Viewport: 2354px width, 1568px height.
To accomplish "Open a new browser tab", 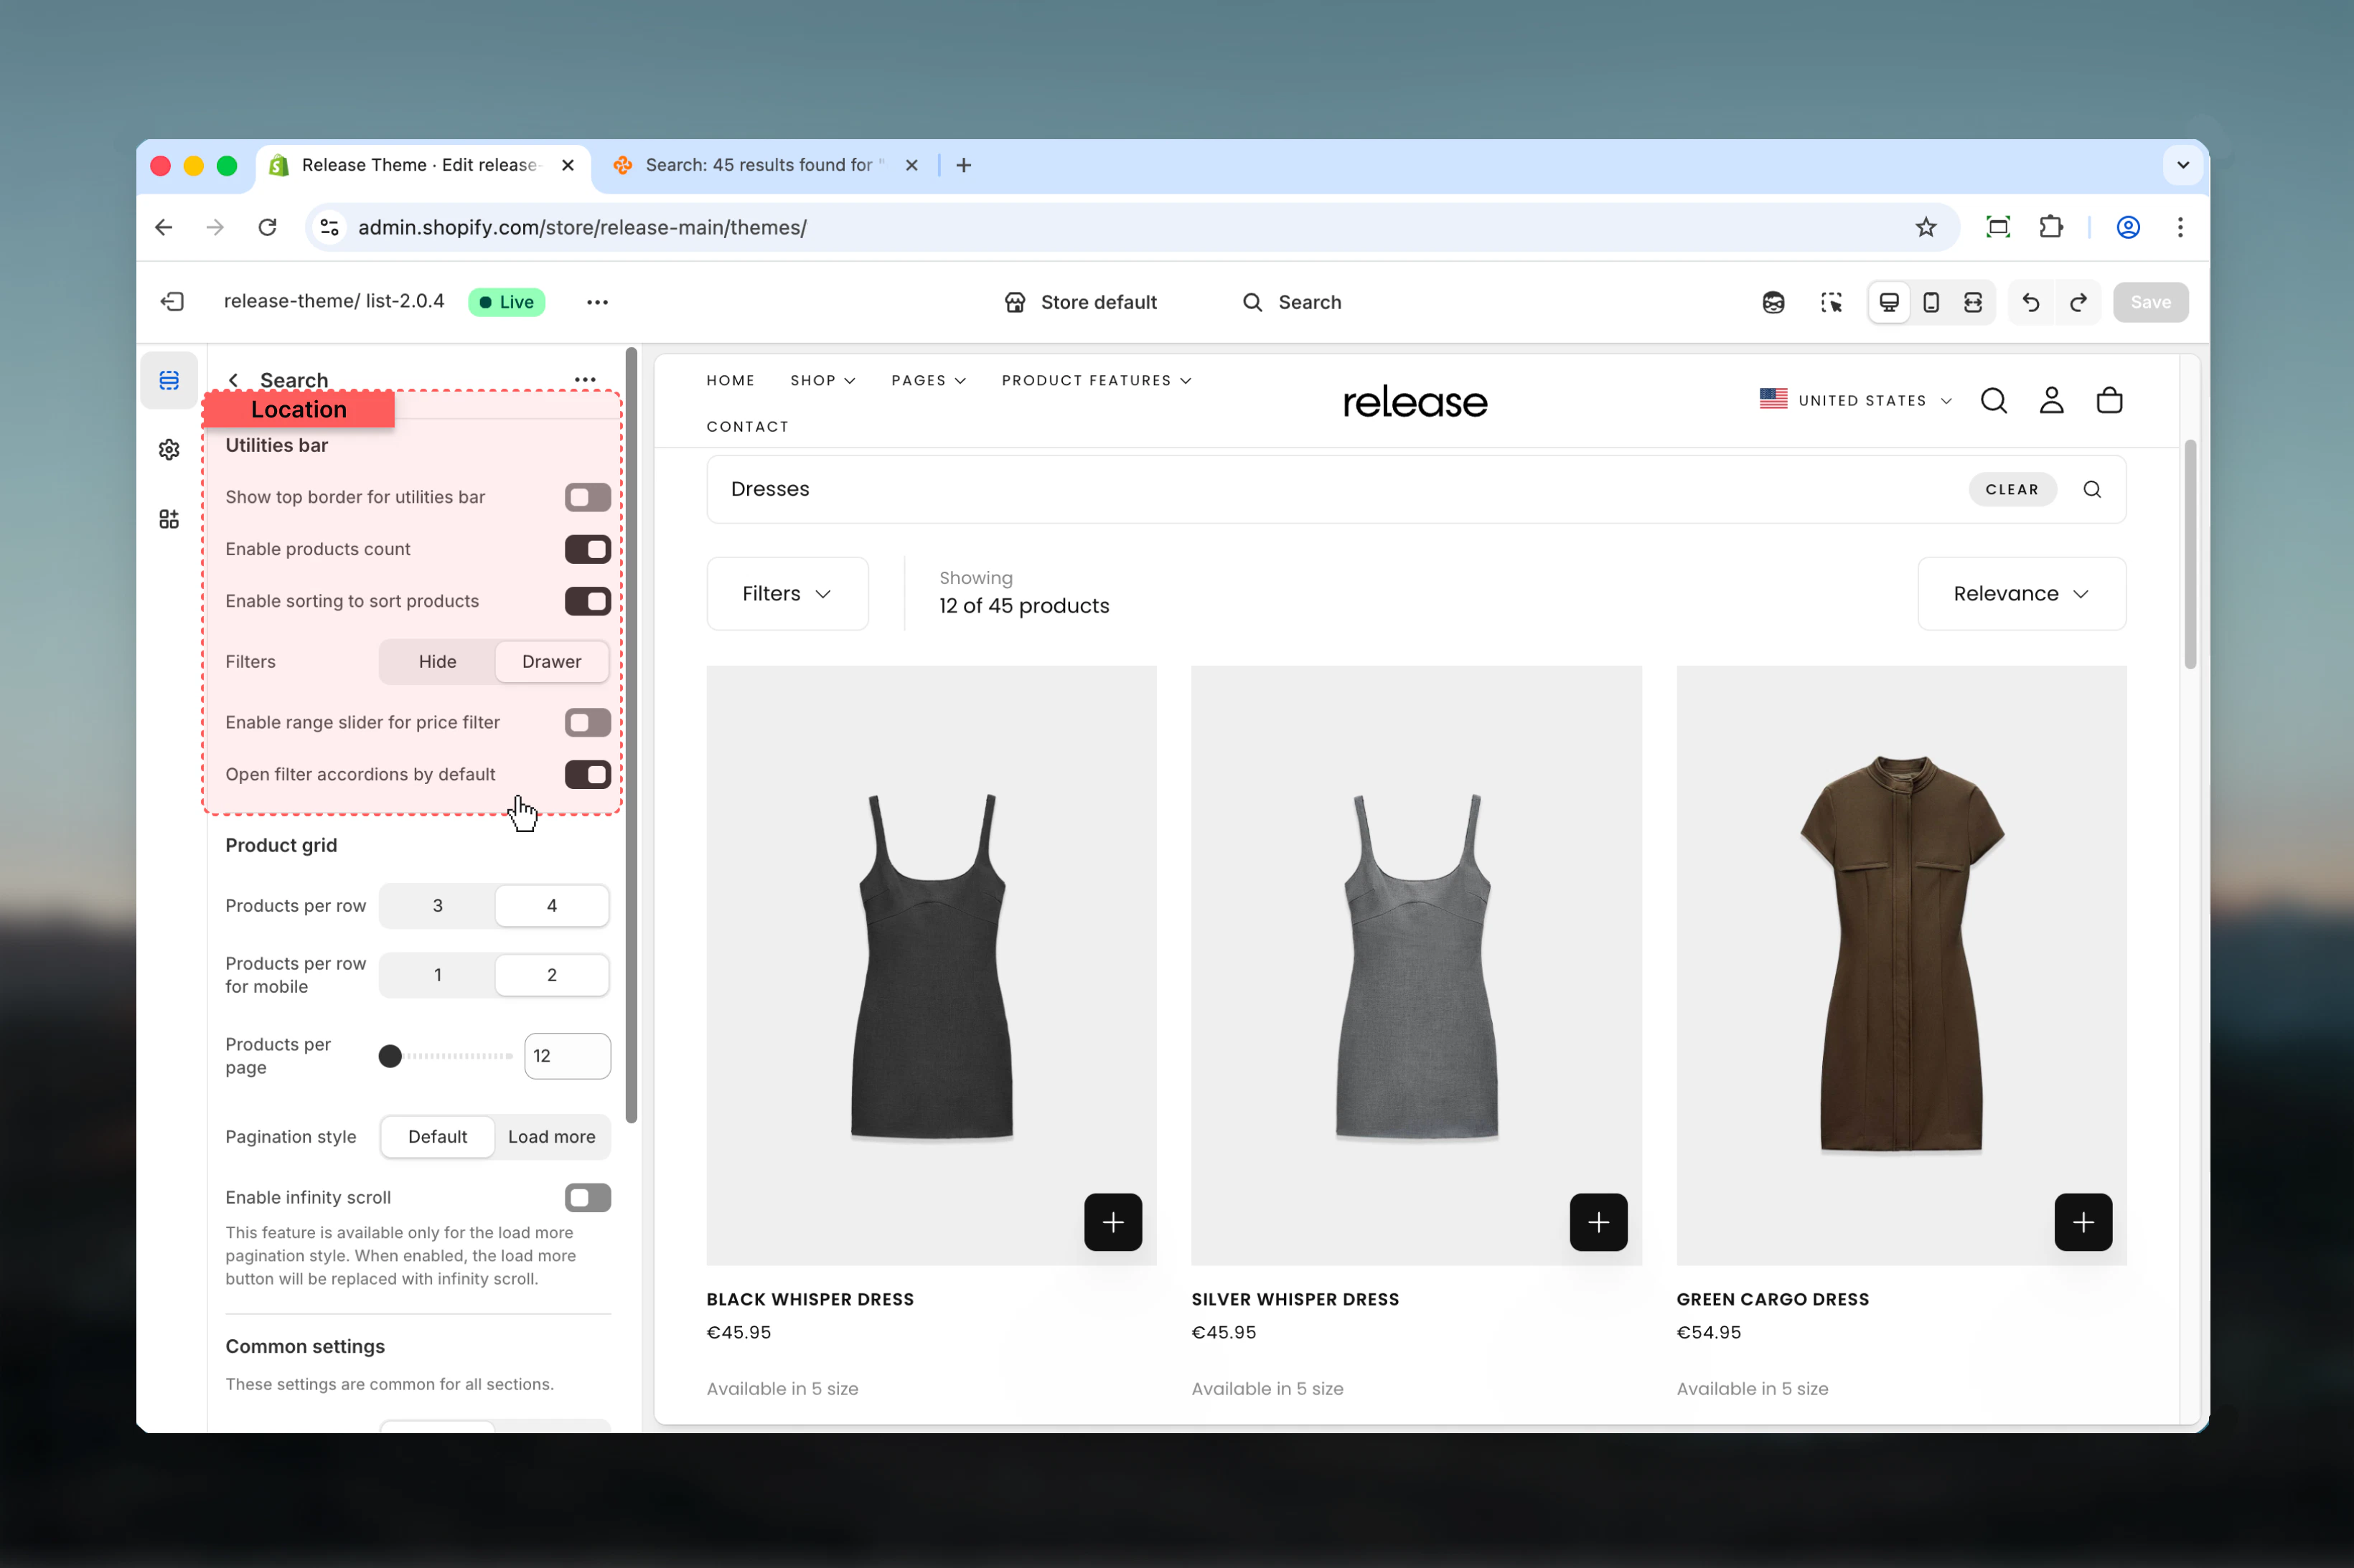I will (x=963, y=165).
